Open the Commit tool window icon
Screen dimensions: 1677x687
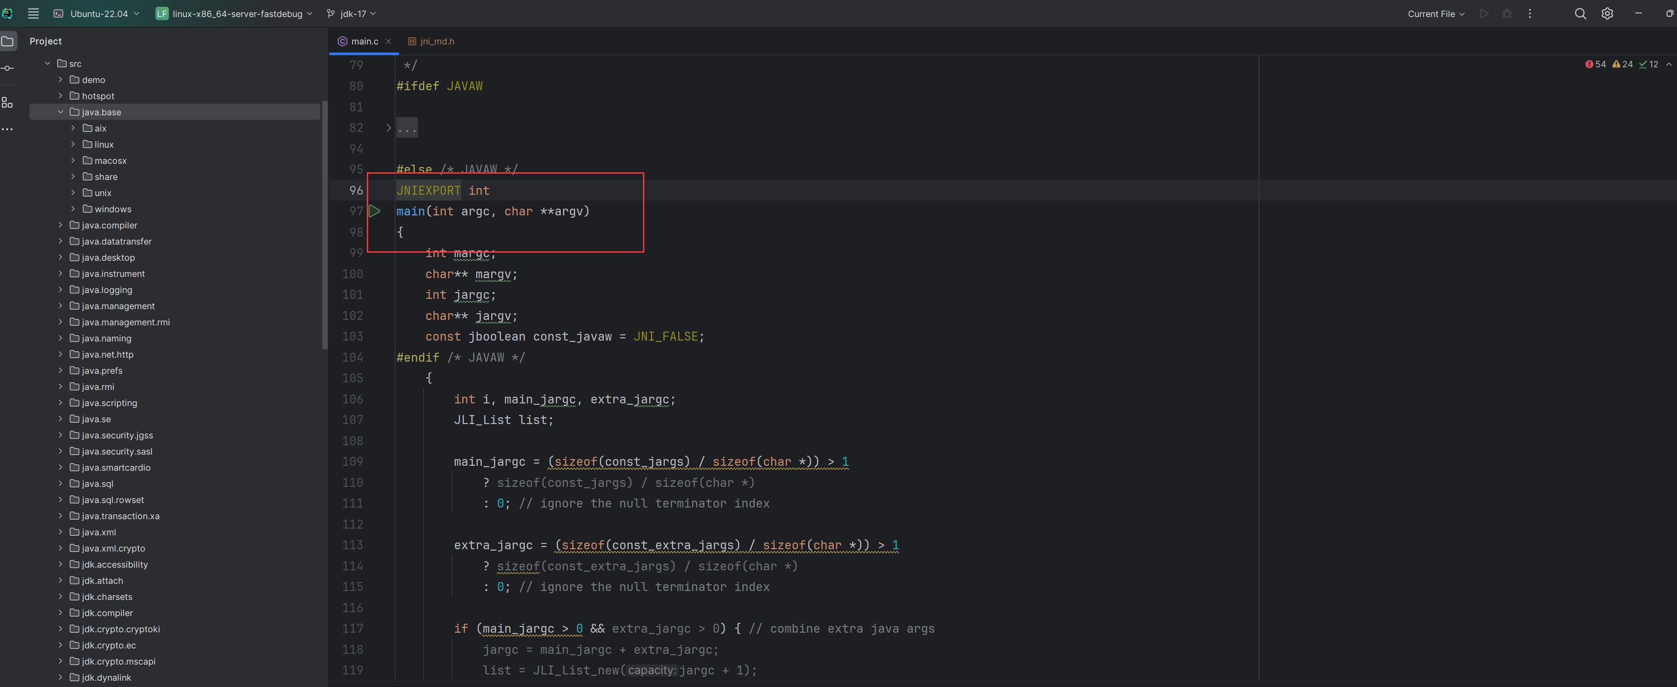click(x=8, y=68)
